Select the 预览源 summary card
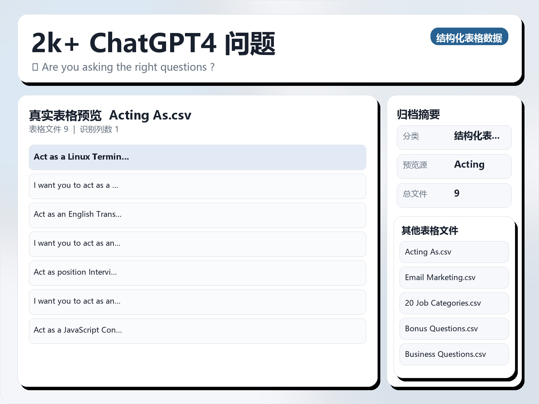 point(454,166)
